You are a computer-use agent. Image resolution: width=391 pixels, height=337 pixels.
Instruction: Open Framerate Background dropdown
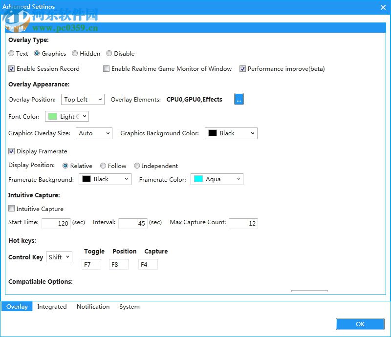(105, 179)
